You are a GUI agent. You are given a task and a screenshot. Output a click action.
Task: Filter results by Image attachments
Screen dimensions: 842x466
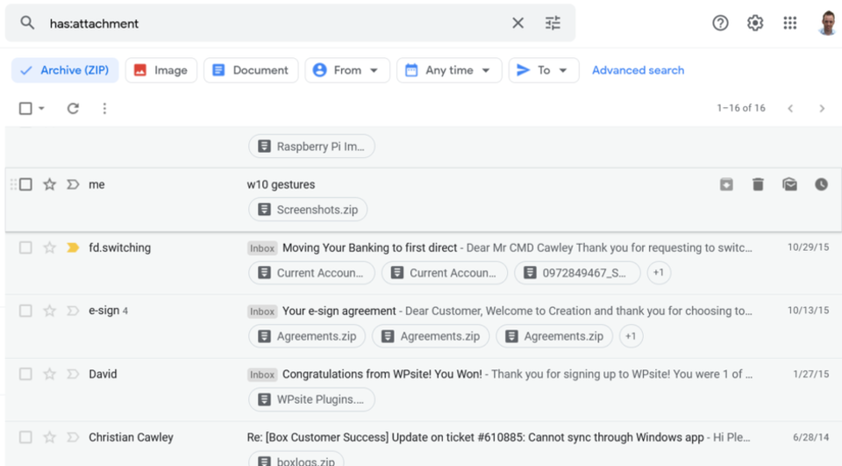pos(161,70)
